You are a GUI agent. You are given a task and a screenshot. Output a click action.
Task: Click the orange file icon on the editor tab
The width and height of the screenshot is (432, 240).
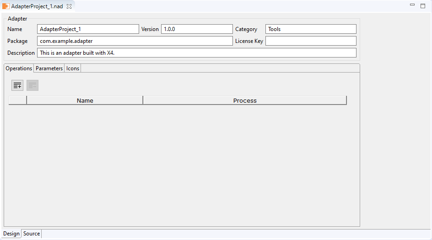pyautogui.click(x=6, y=6)
